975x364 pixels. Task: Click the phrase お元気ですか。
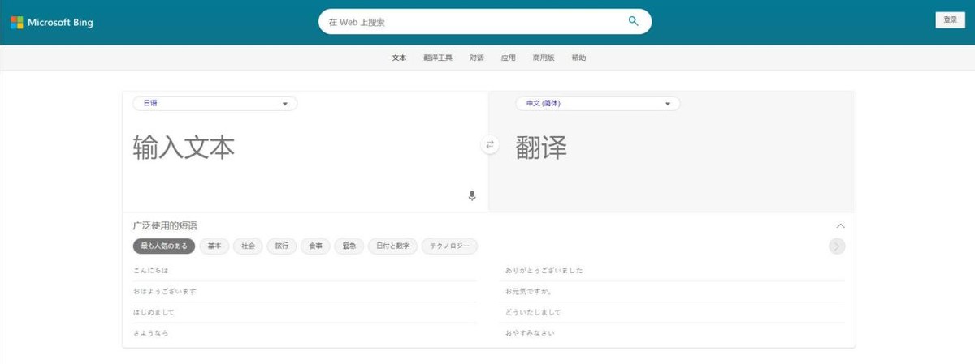[x=529, y=292]
